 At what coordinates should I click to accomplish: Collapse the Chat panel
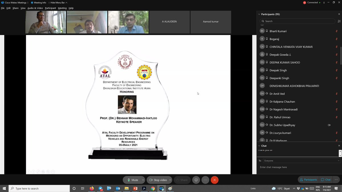click(x=259, y=145)
